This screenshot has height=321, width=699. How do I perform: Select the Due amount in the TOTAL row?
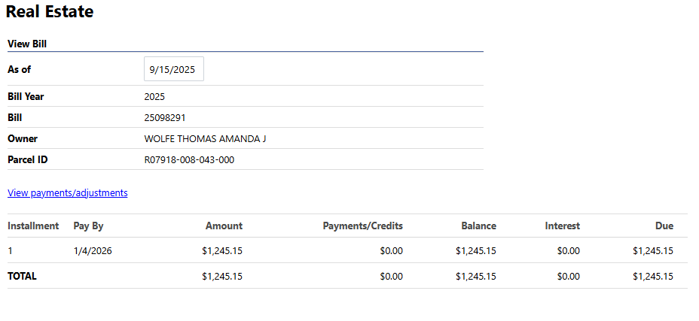pos(653,276)
